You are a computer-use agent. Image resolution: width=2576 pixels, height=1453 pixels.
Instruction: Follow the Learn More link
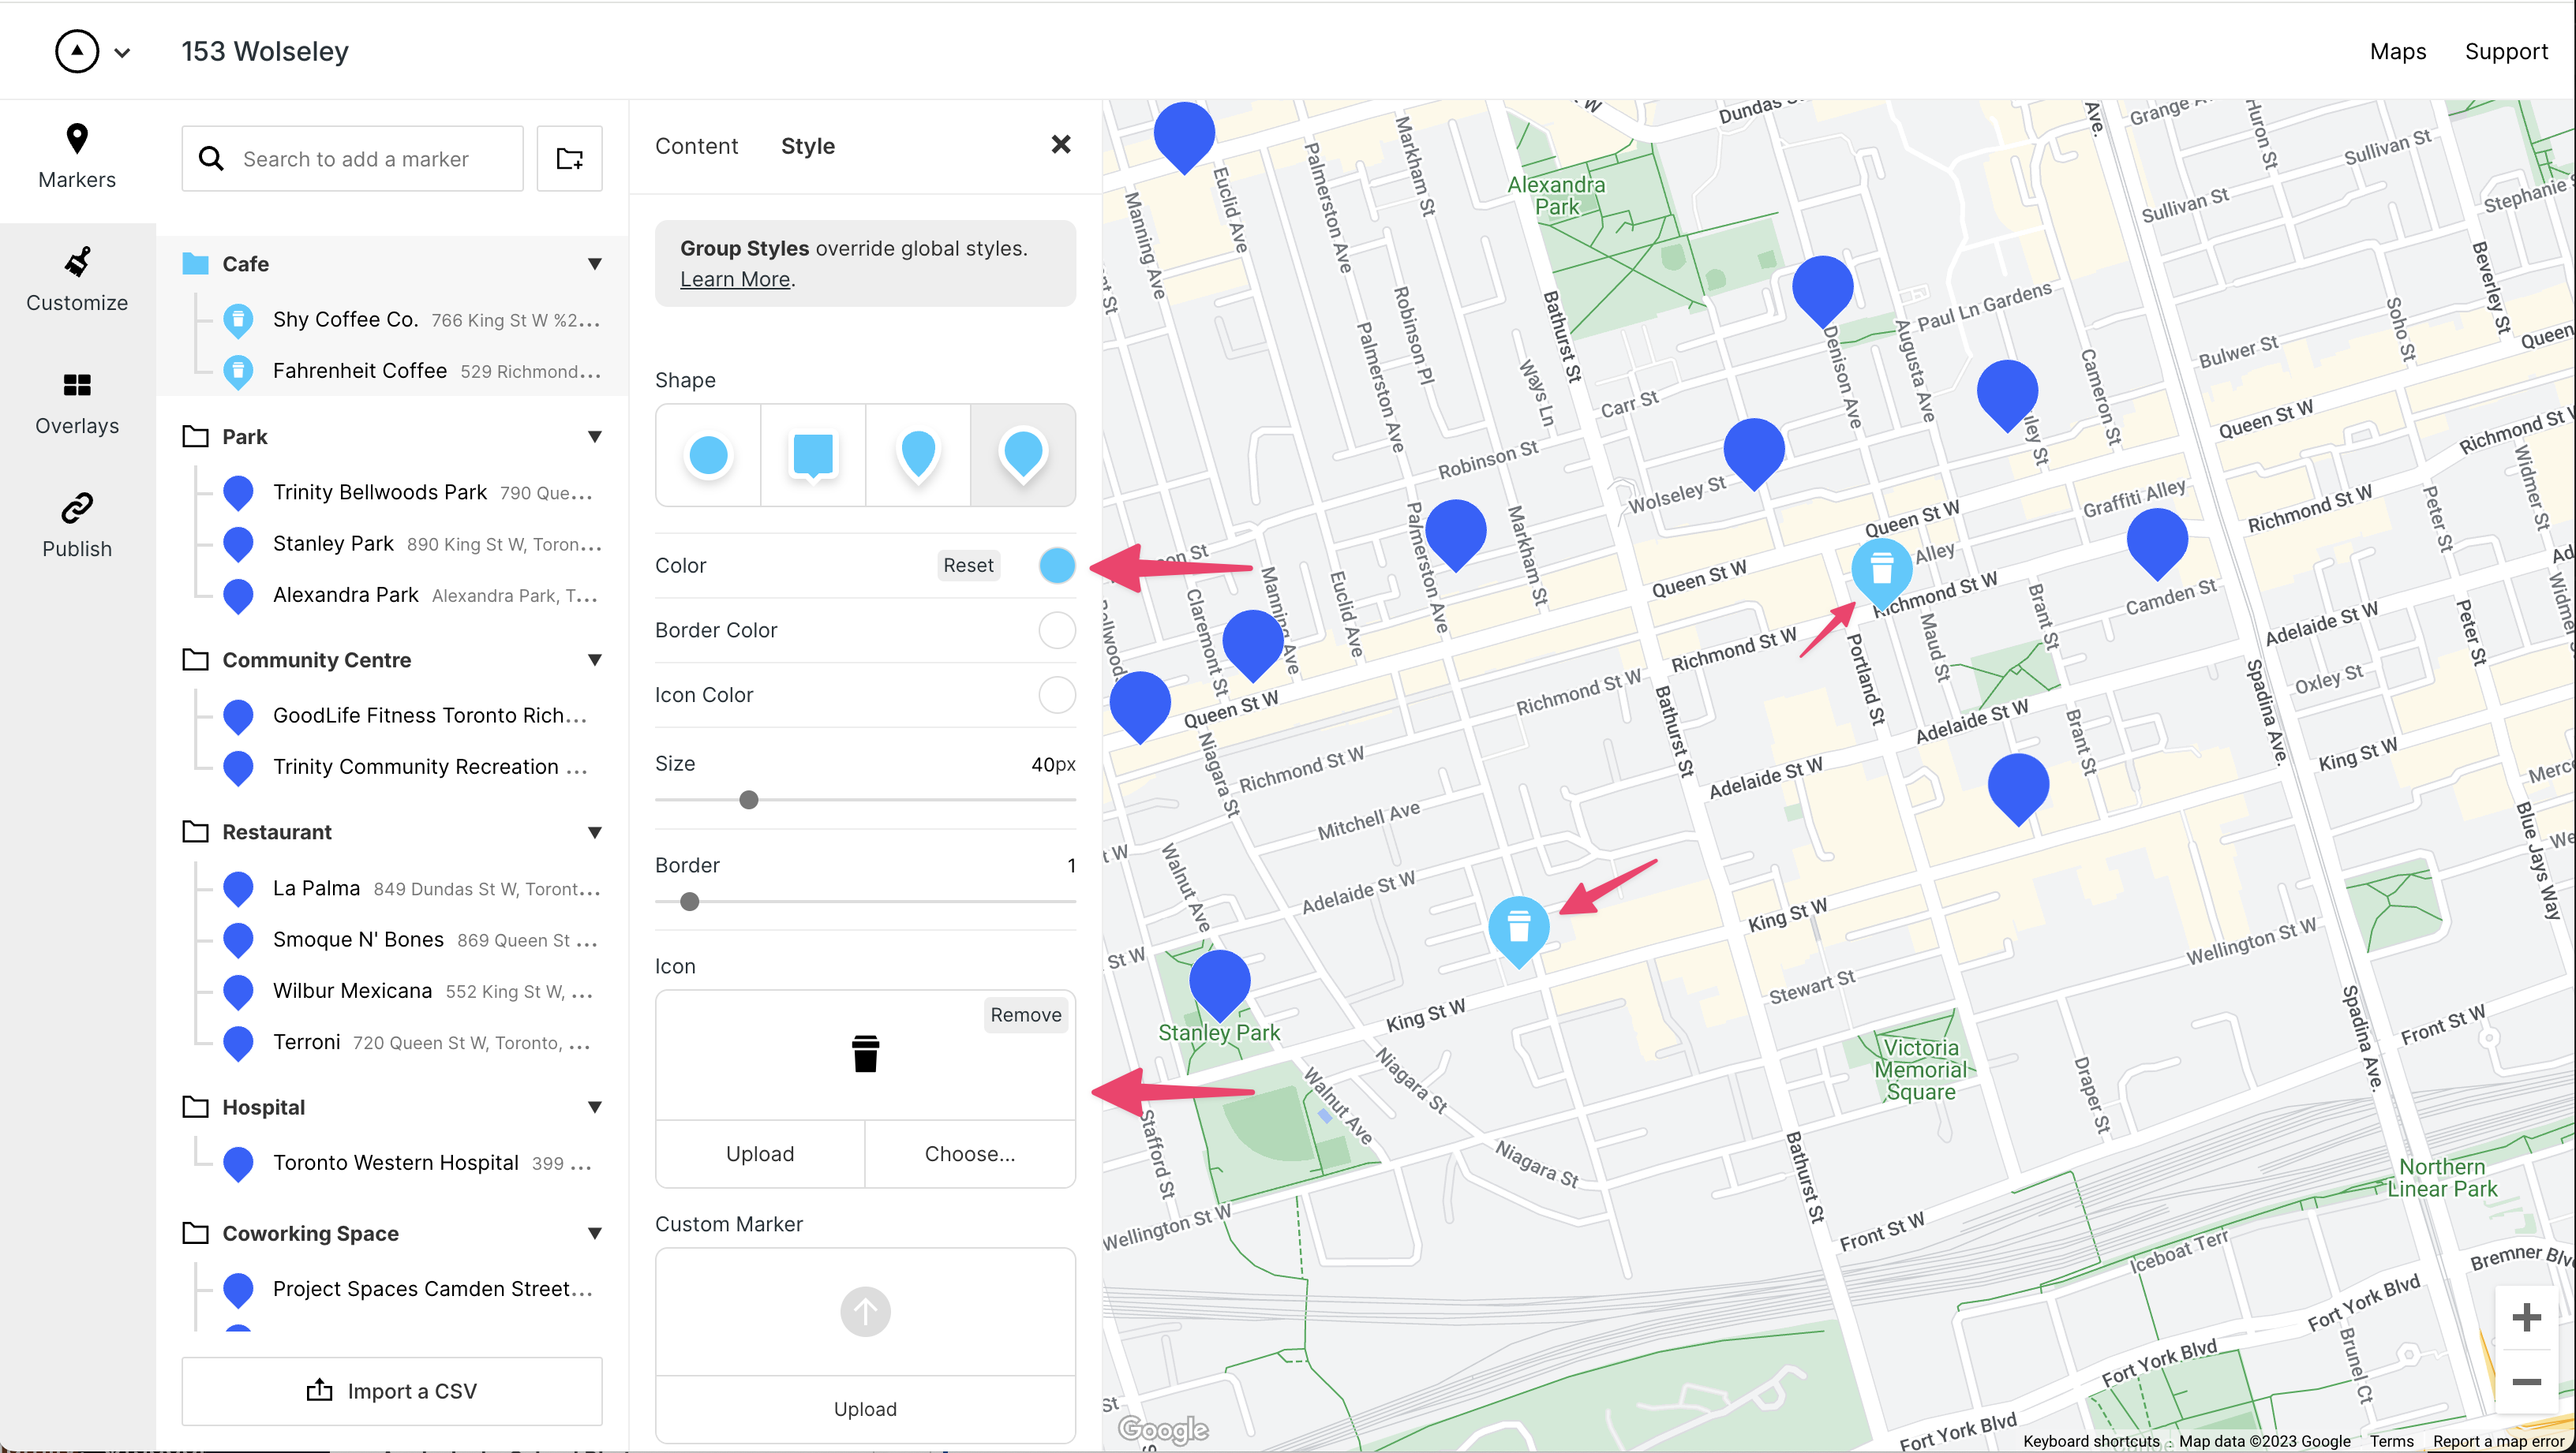click(x=735, y=280)
